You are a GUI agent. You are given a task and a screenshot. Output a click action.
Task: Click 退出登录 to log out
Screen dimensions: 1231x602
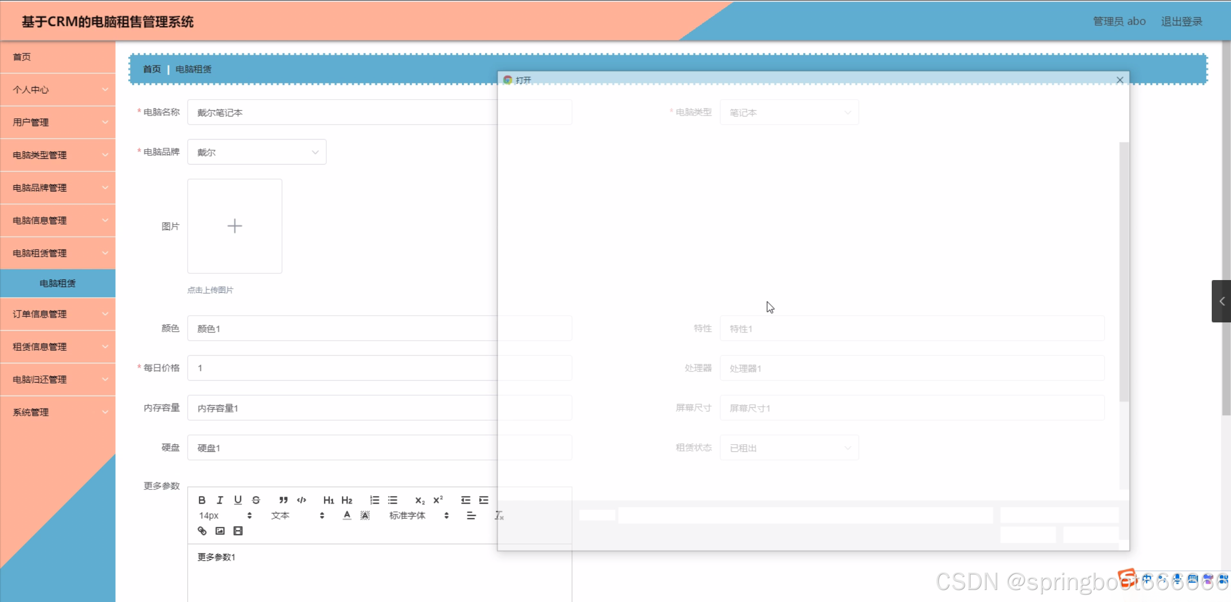tap(1181, 21)
